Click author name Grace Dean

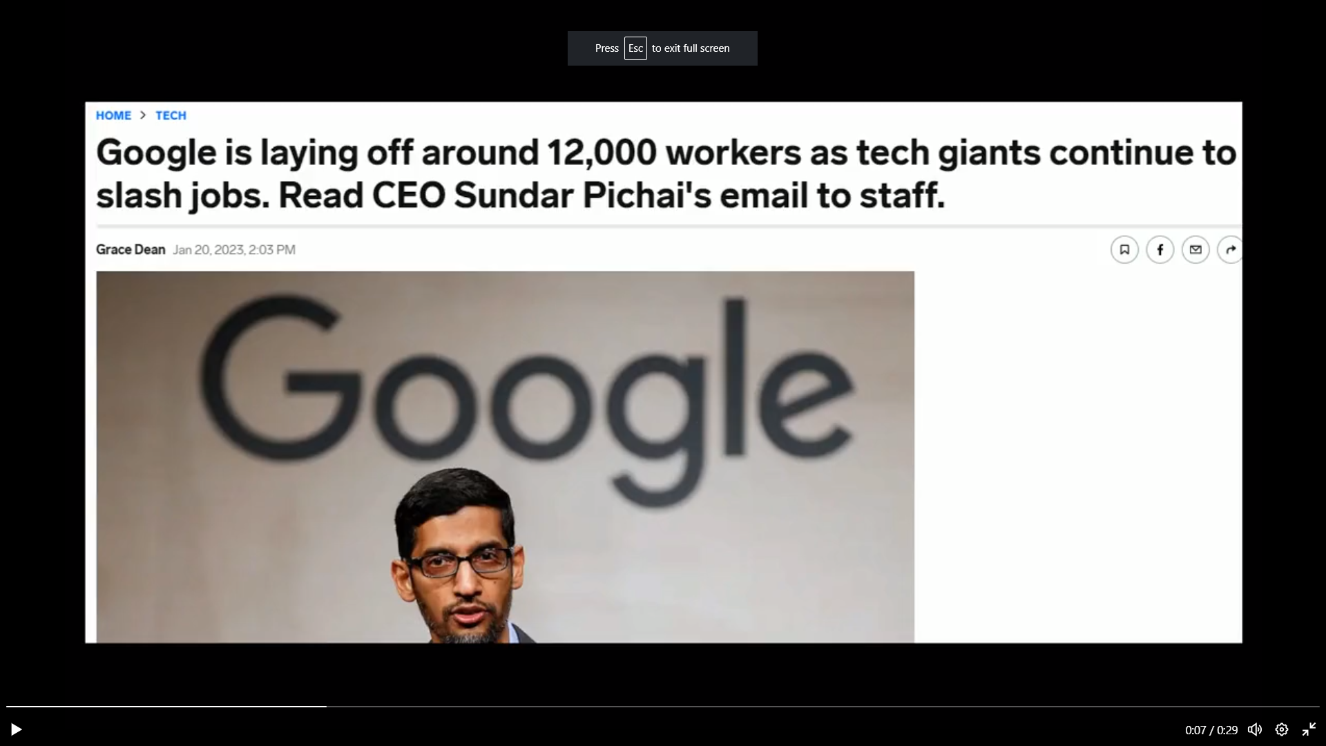click(x=131, y=249)
